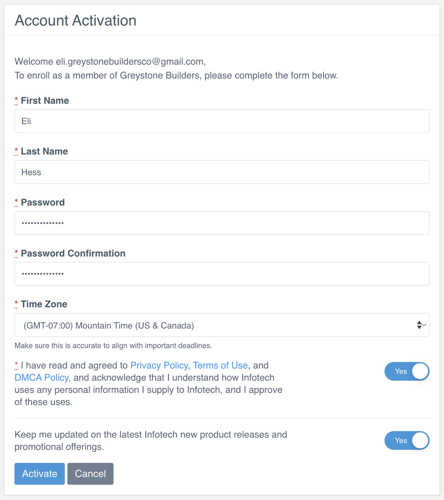Click the Last Name input field
Screen dimensions: 444x500
(x=222, y=172)
